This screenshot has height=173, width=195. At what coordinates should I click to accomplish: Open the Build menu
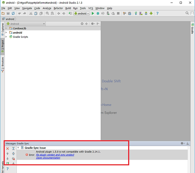(x=68, y=8)
